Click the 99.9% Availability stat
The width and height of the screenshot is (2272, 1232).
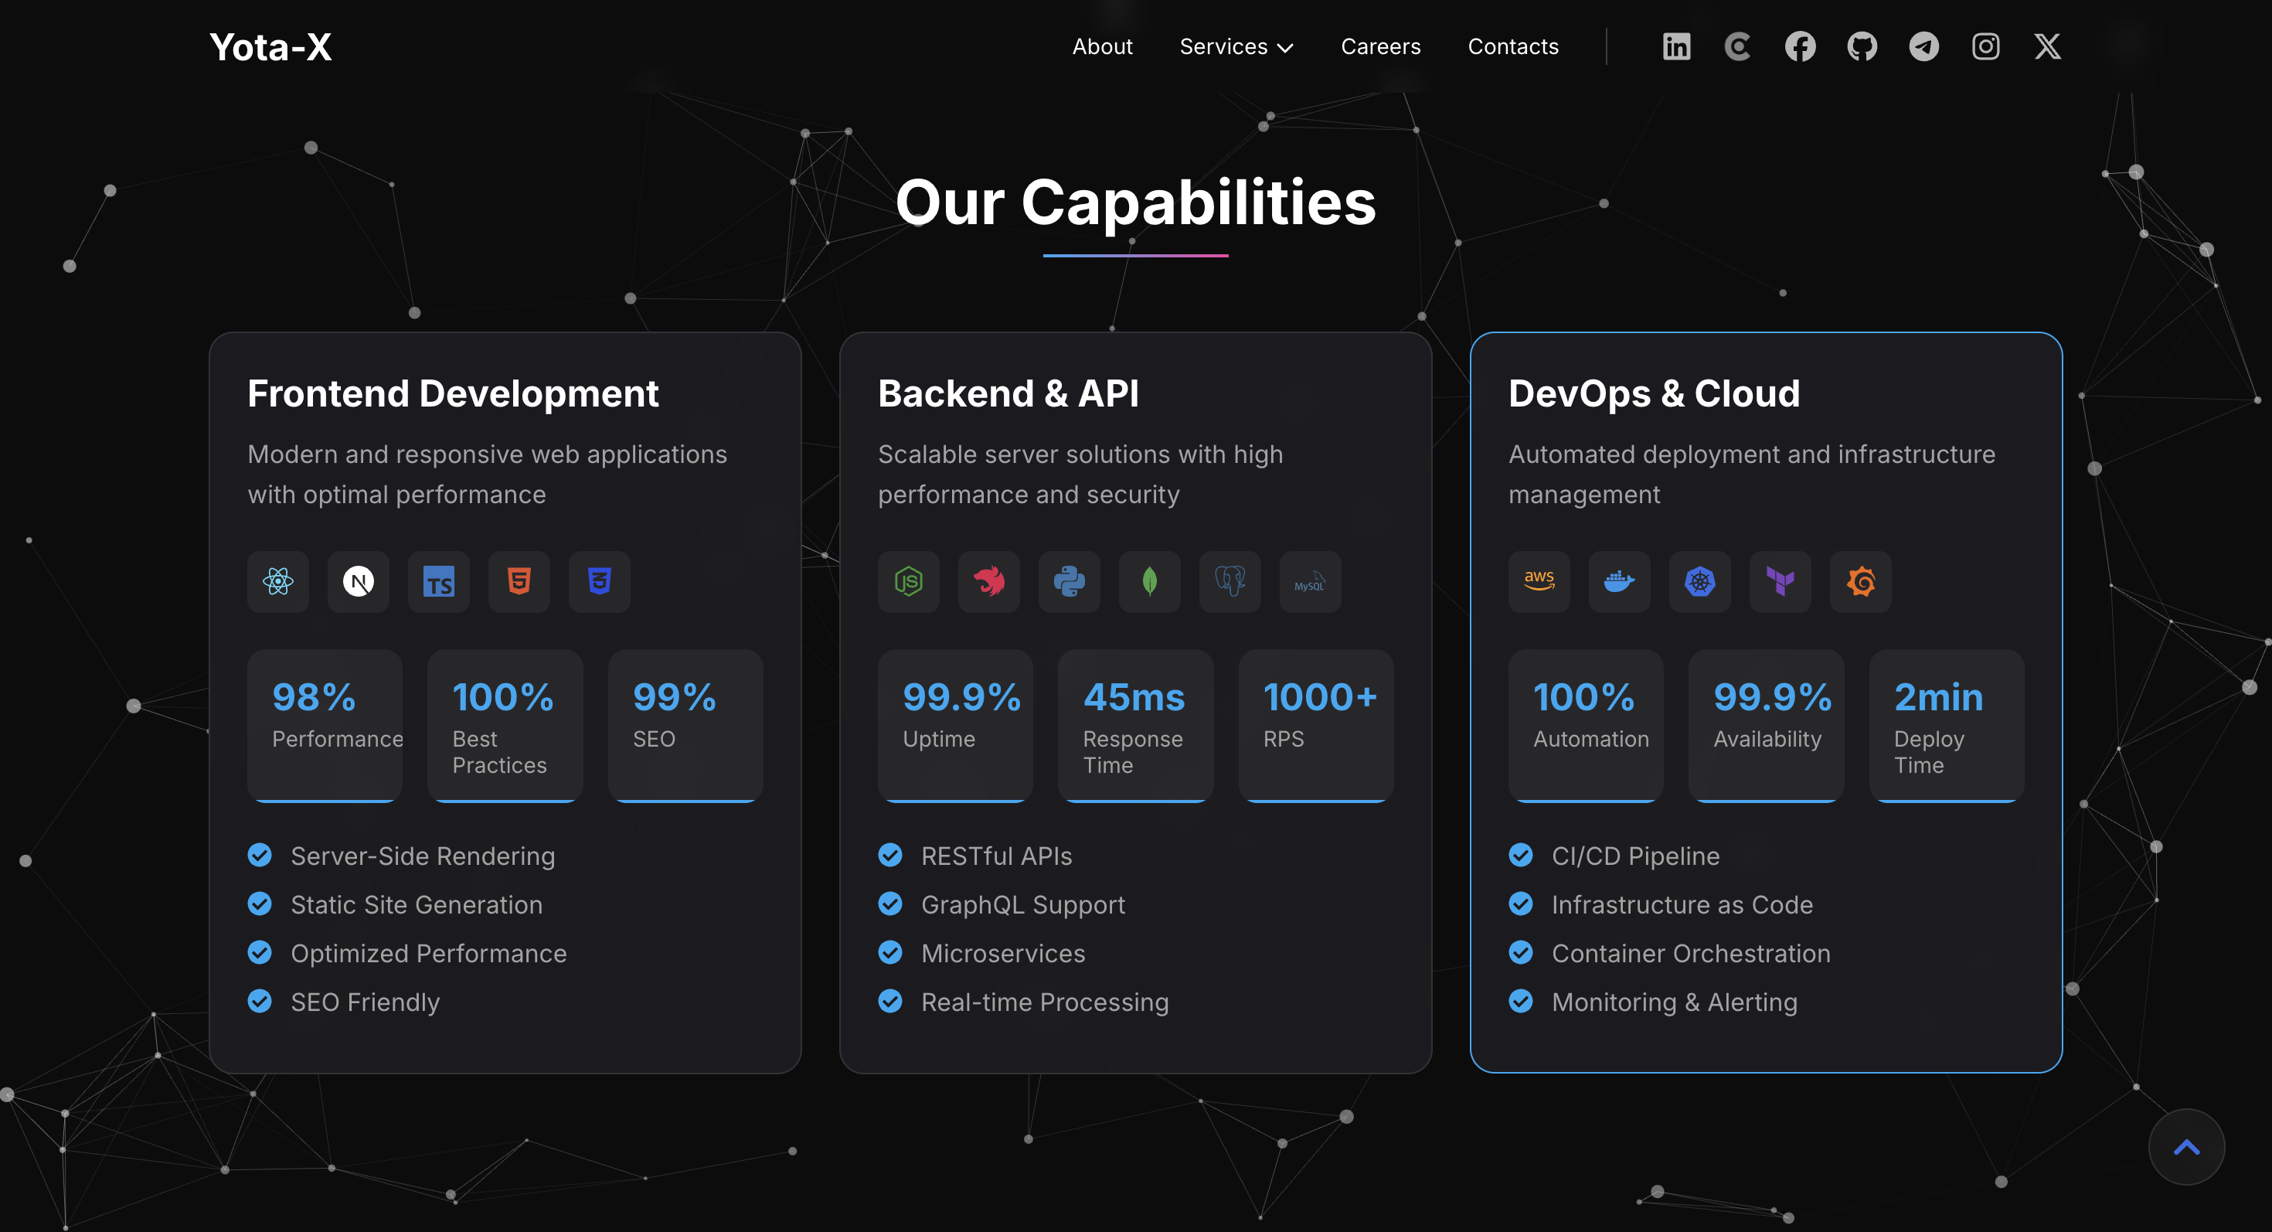(1766, 726)
